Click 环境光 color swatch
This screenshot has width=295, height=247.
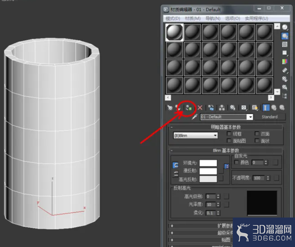(208, 163)
